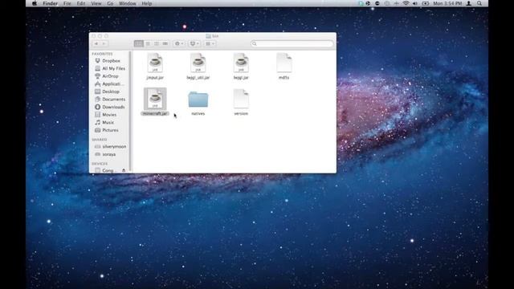Open the Dropbox toolbar dropdown

pyautogui.click(x=194, y=43)
